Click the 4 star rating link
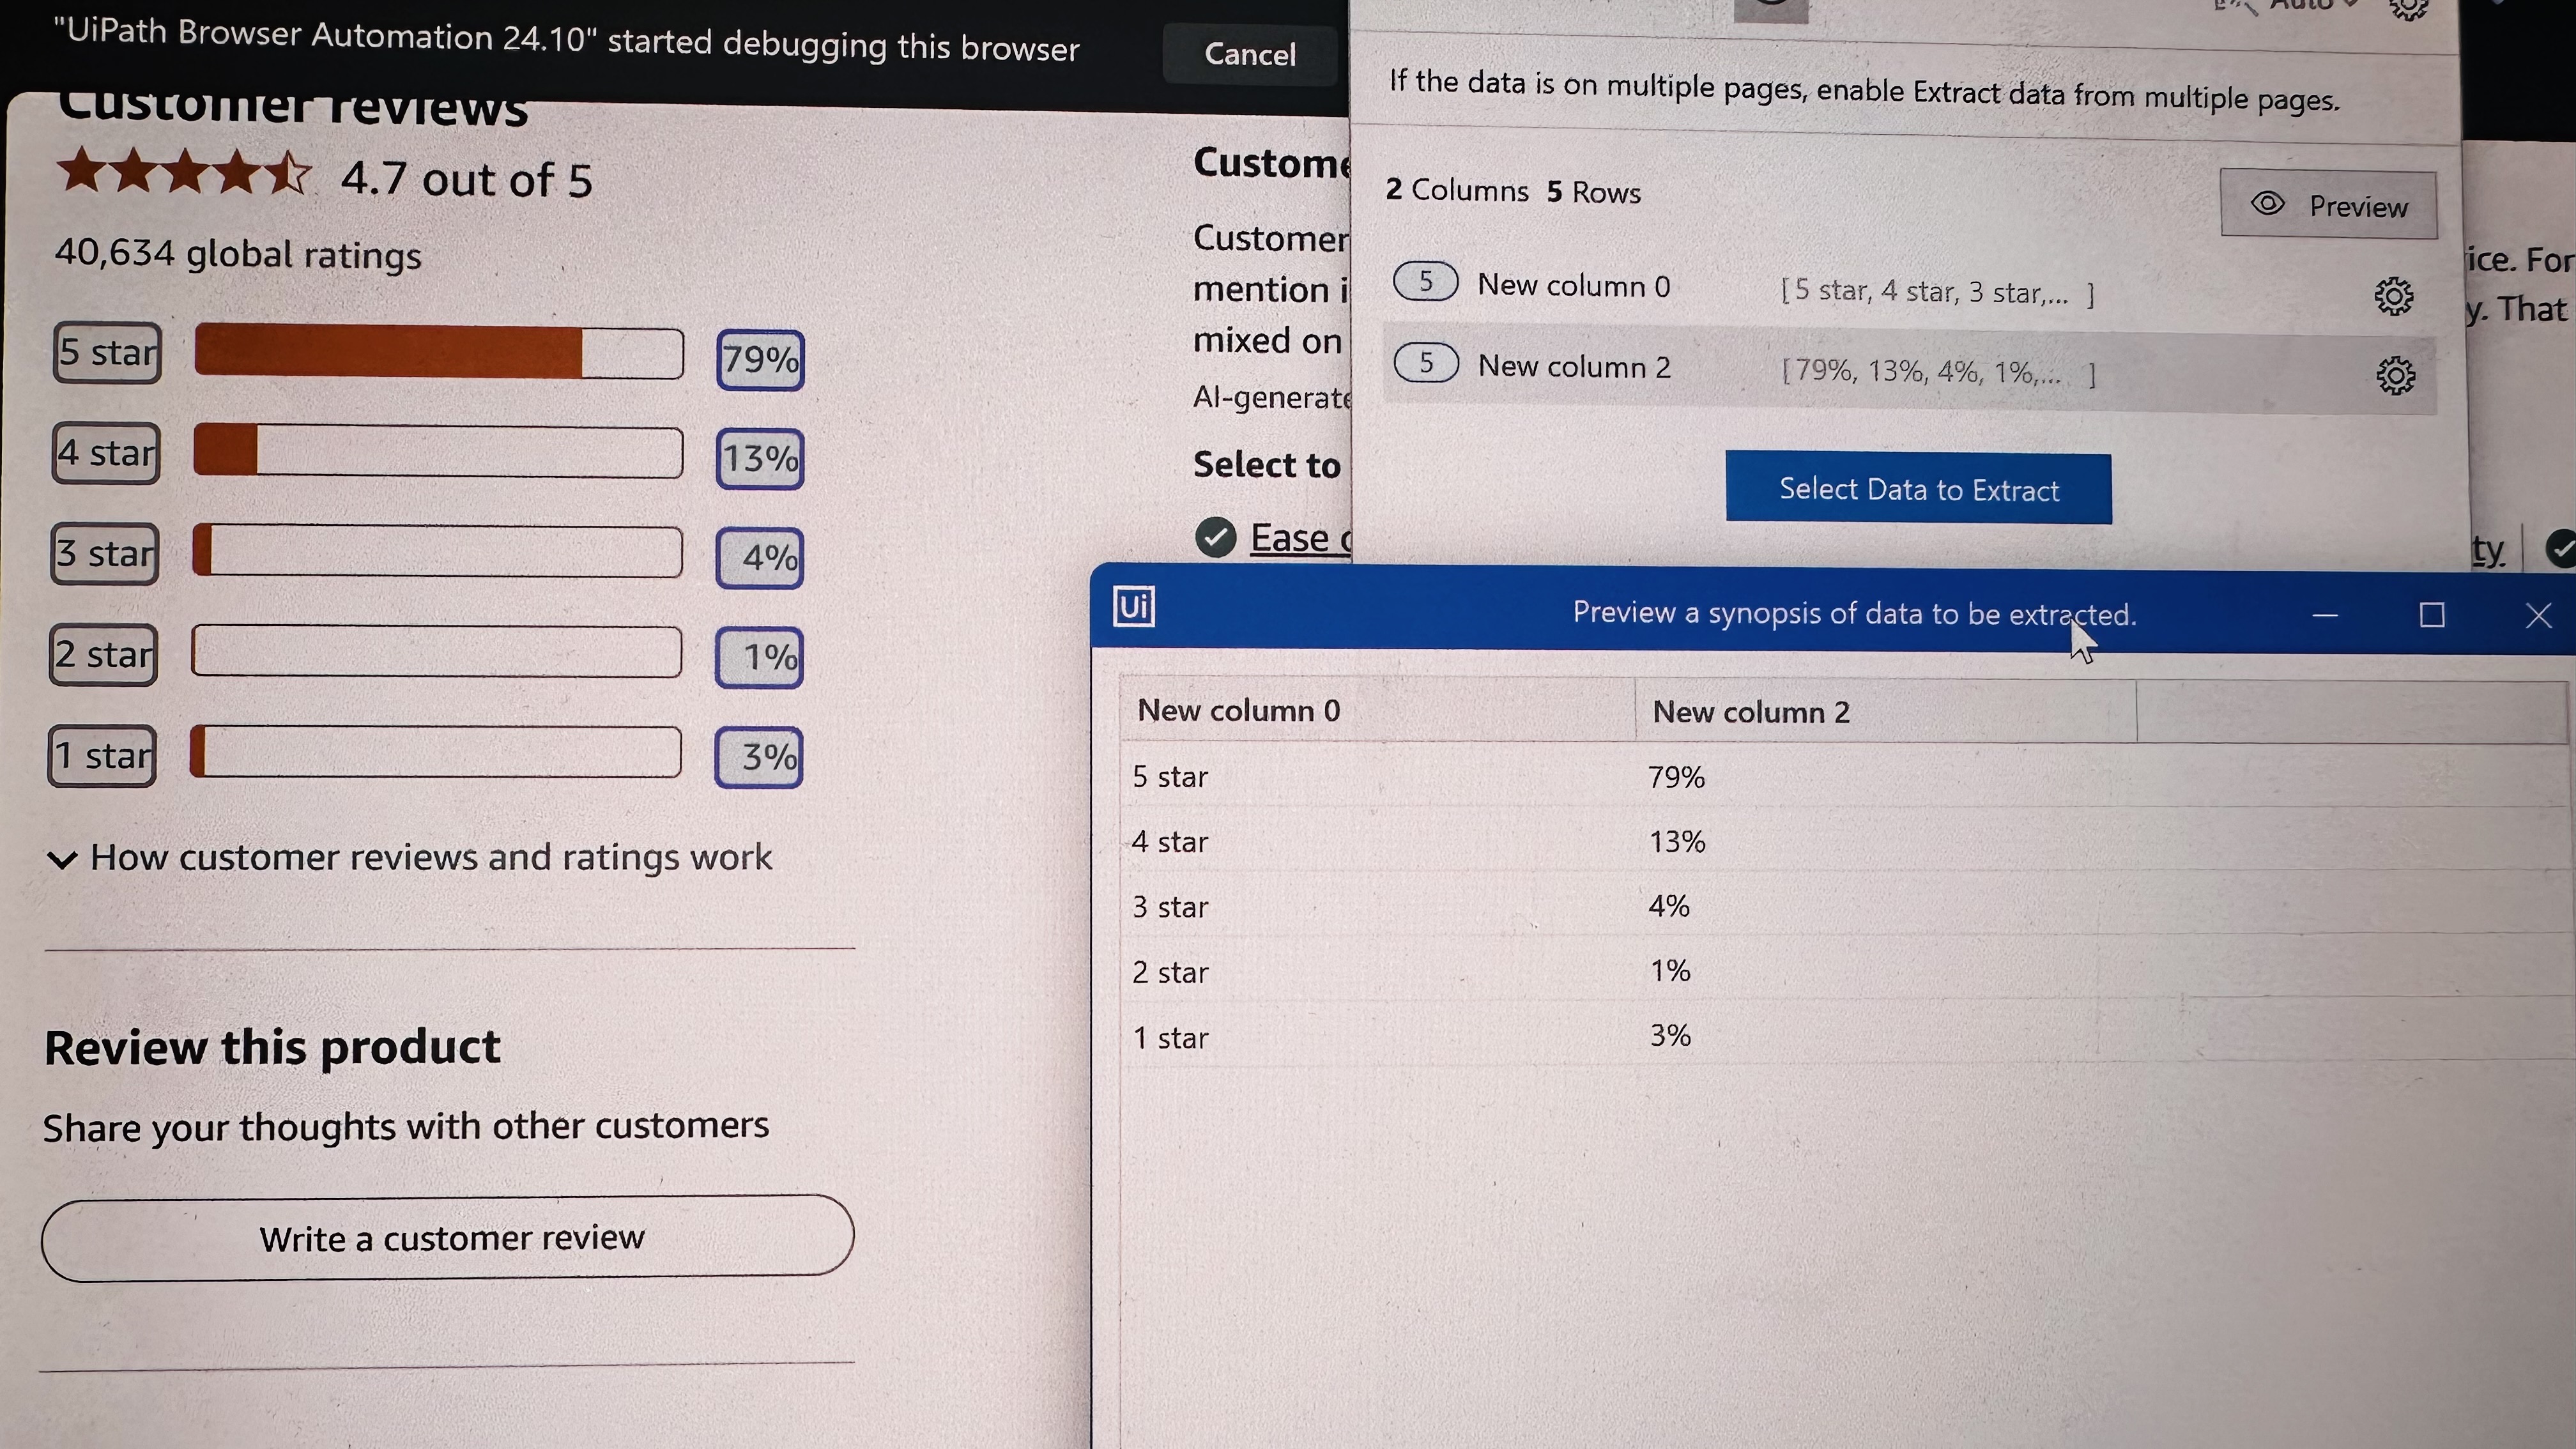 pyautogui.click(x=106, y=453)
